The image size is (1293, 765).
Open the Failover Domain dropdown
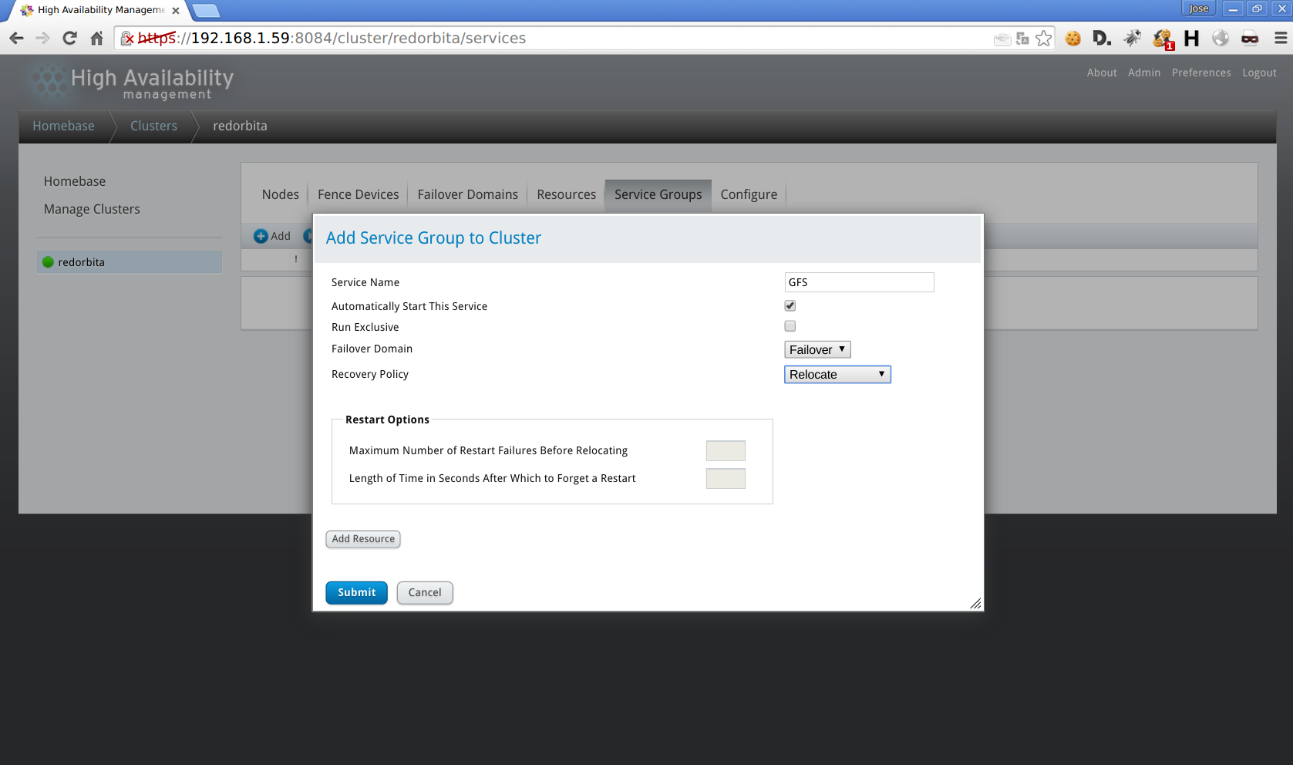[817, 349]
